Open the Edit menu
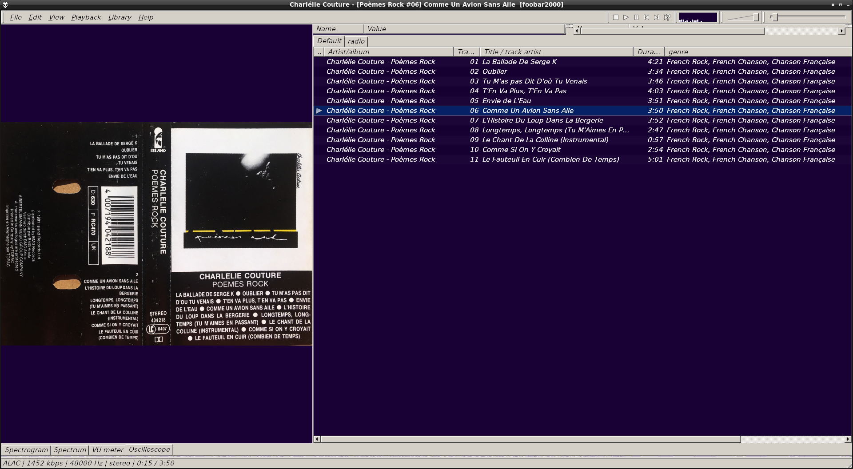Viewport: 853px width, 469px height. 35,17
